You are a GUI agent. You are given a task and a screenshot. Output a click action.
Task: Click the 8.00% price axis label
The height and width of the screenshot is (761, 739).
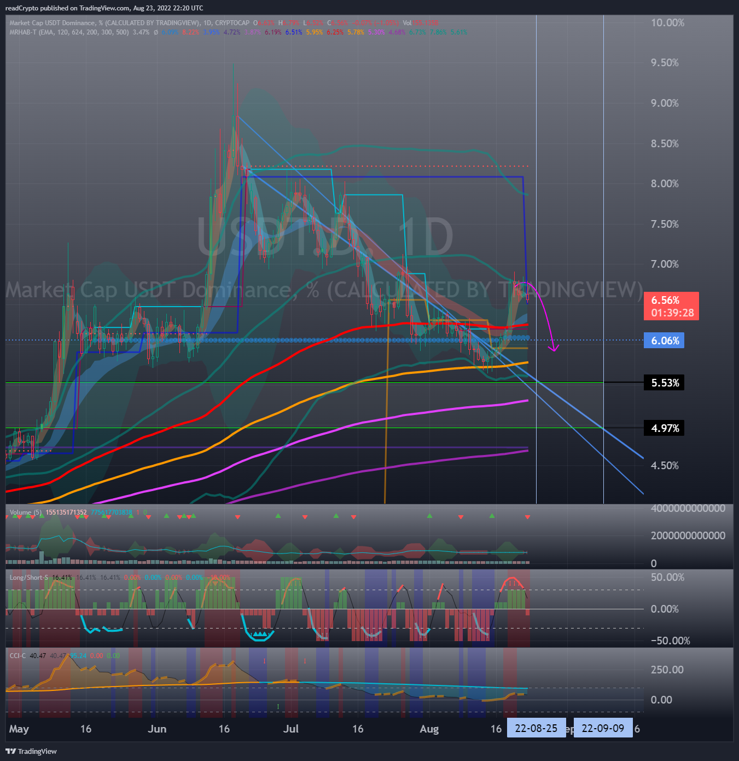click(665, 183)
